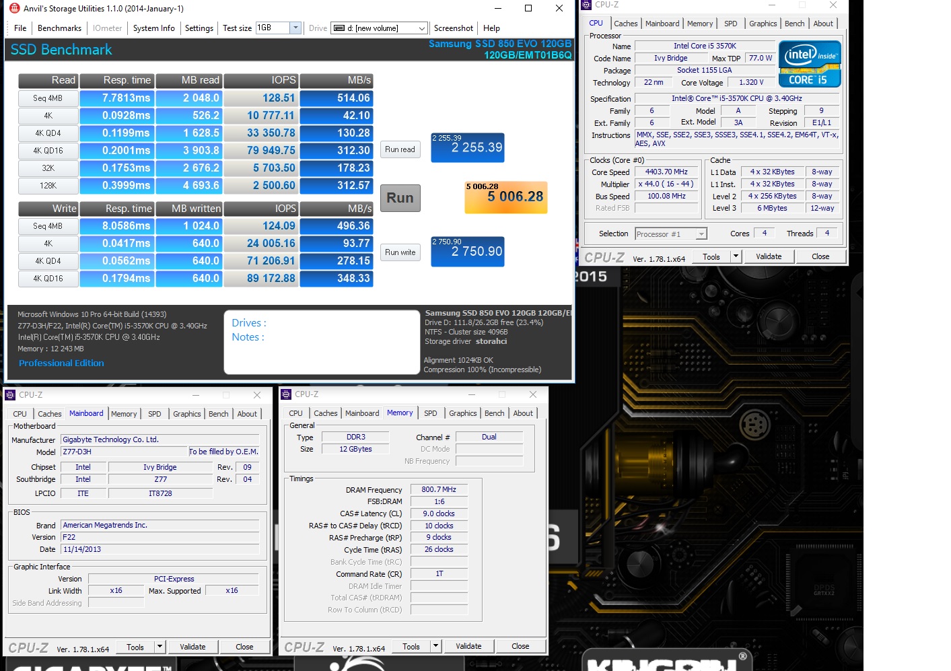Open Graphics tab in Memory window

462,413
